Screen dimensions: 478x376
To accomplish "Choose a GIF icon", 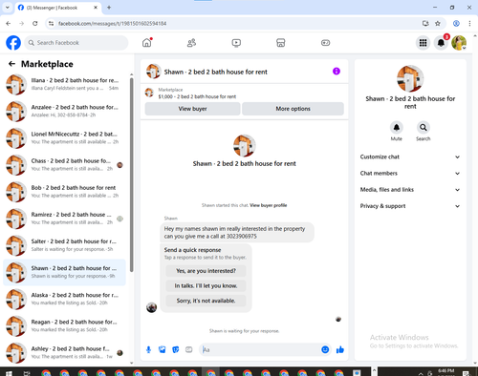I will point(189,350).
